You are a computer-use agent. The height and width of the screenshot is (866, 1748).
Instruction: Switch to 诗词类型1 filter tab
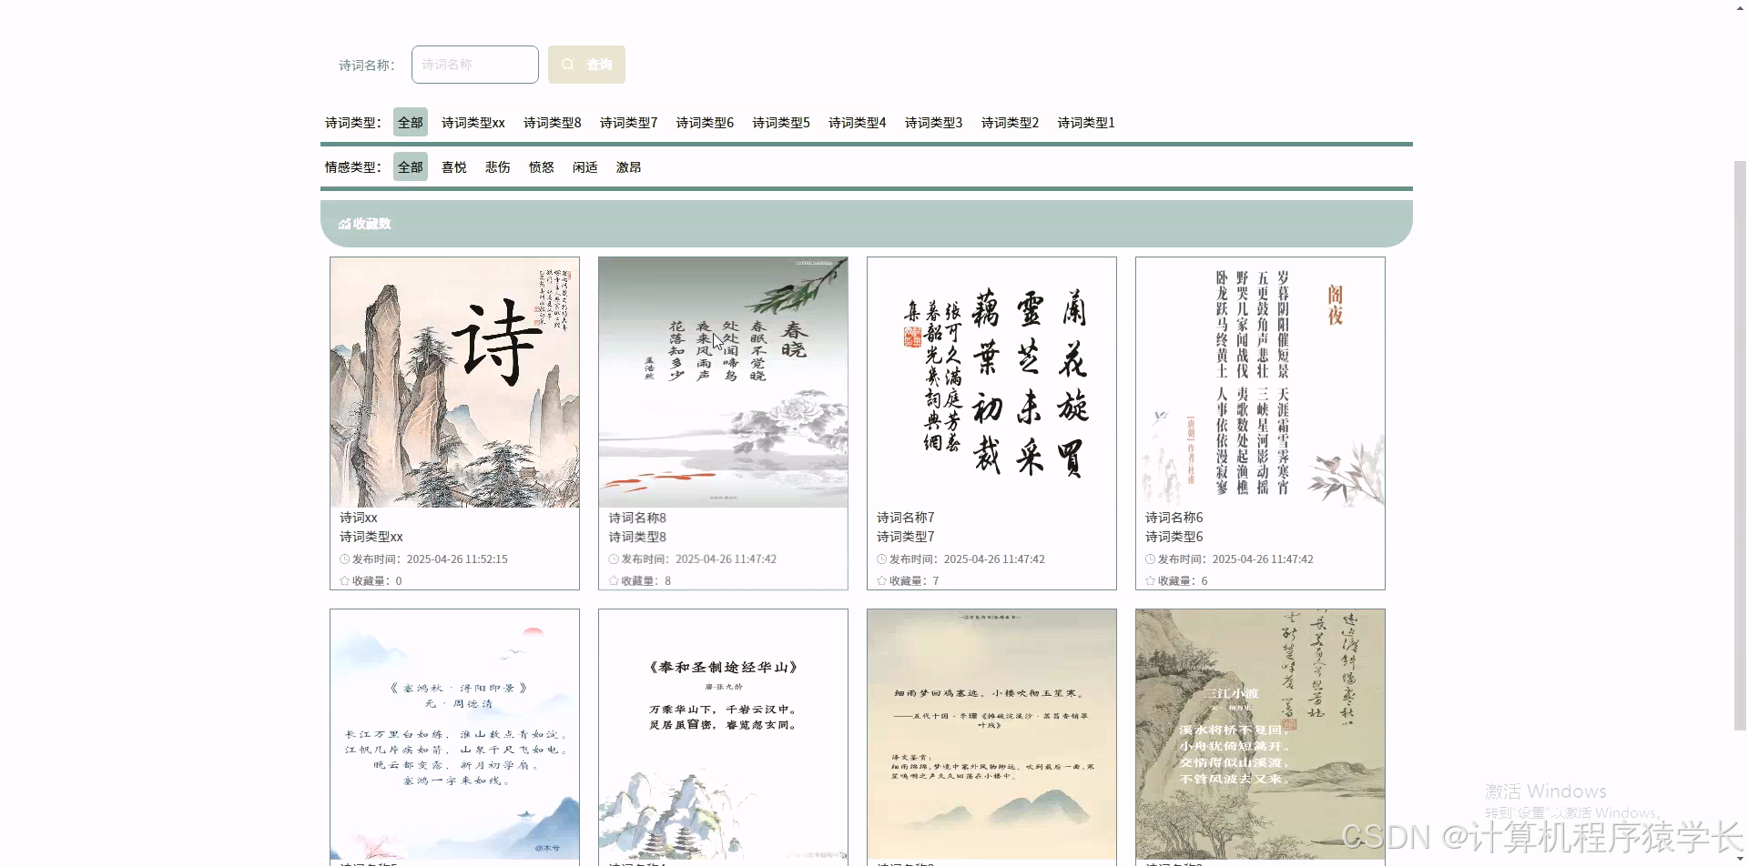click(1084, 122)
